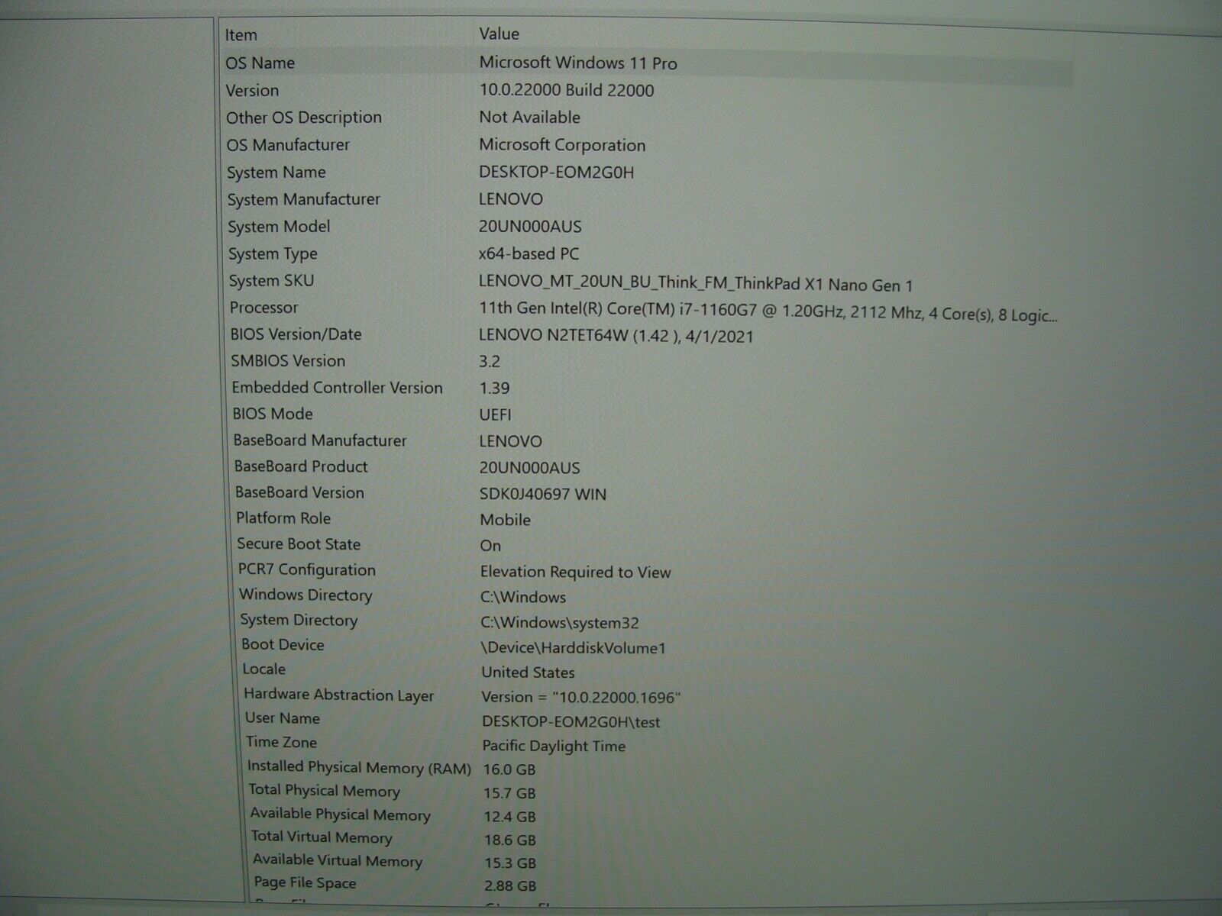Click the Elevation Required to View value

click(575, 572)
